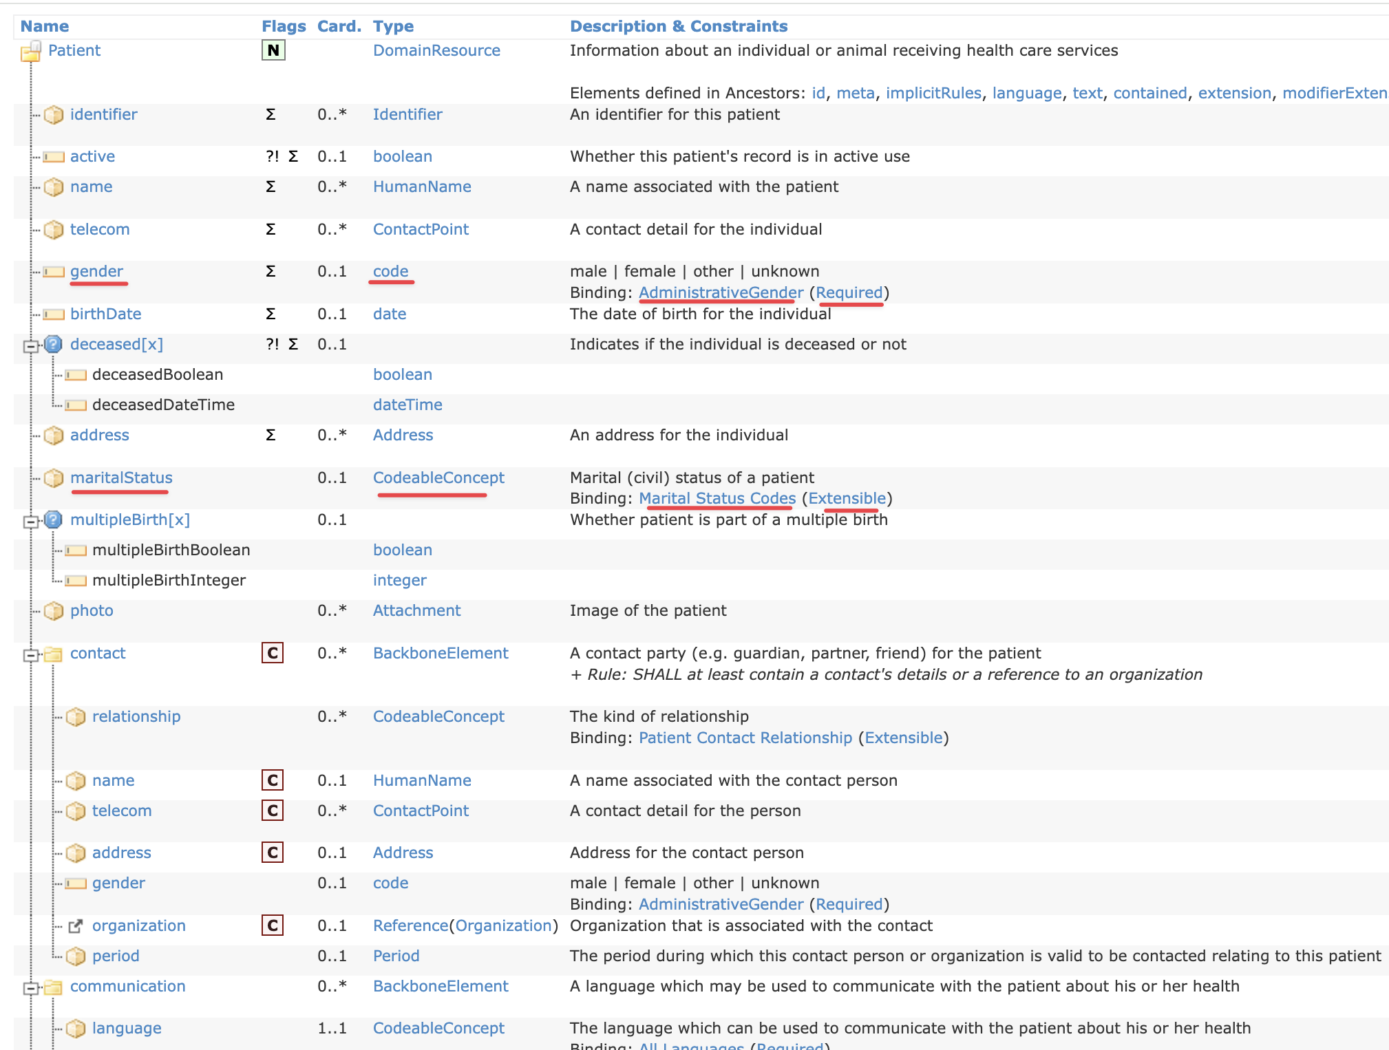Image resolution: width=1389 pixels, height=1050 pixels.
Task: Open the birthDate element link
Action: click(x=105, y=314)
